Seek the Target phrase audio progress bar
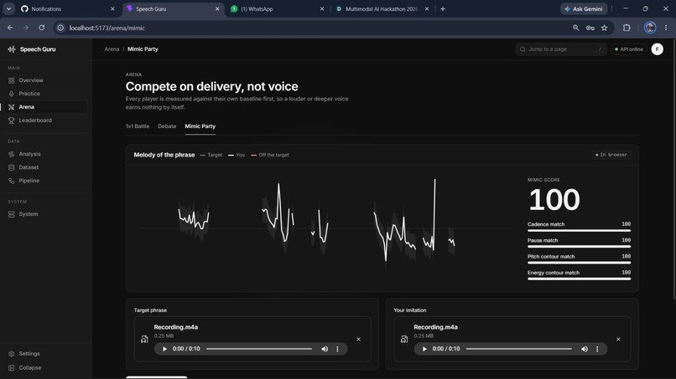The height and width of the screenshot is (379, 676). [x=258, y=349]
